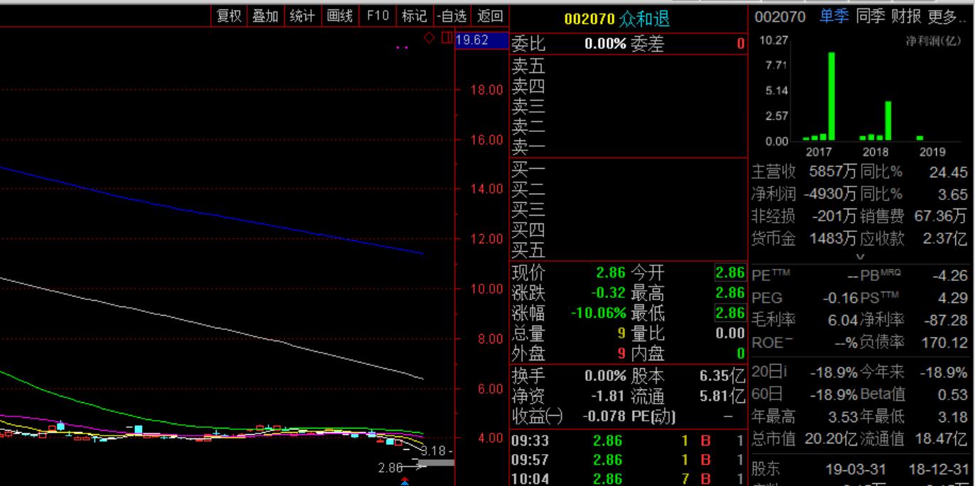Switch to the 同季 tab
The width and height of the screenshot is (975, 486).
(x=870, y=16)
